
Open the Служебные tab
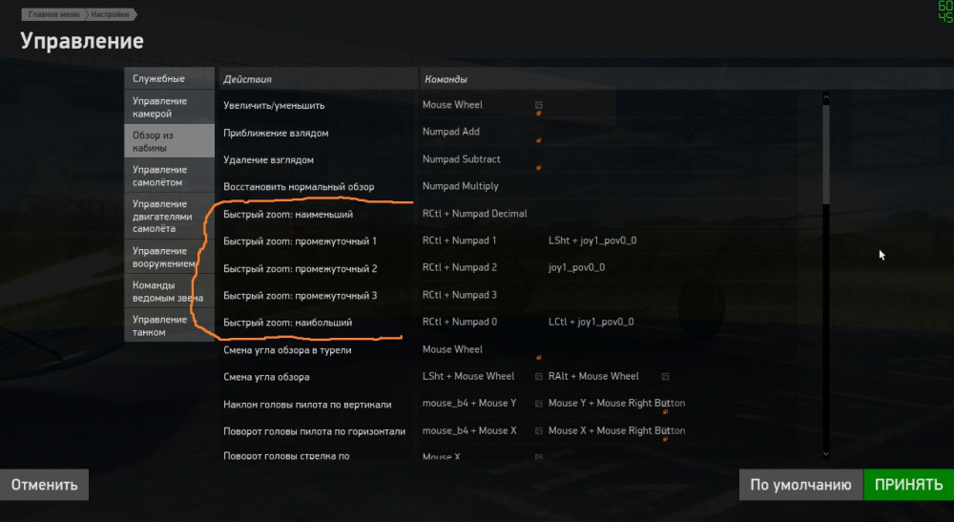coord(169,78)
